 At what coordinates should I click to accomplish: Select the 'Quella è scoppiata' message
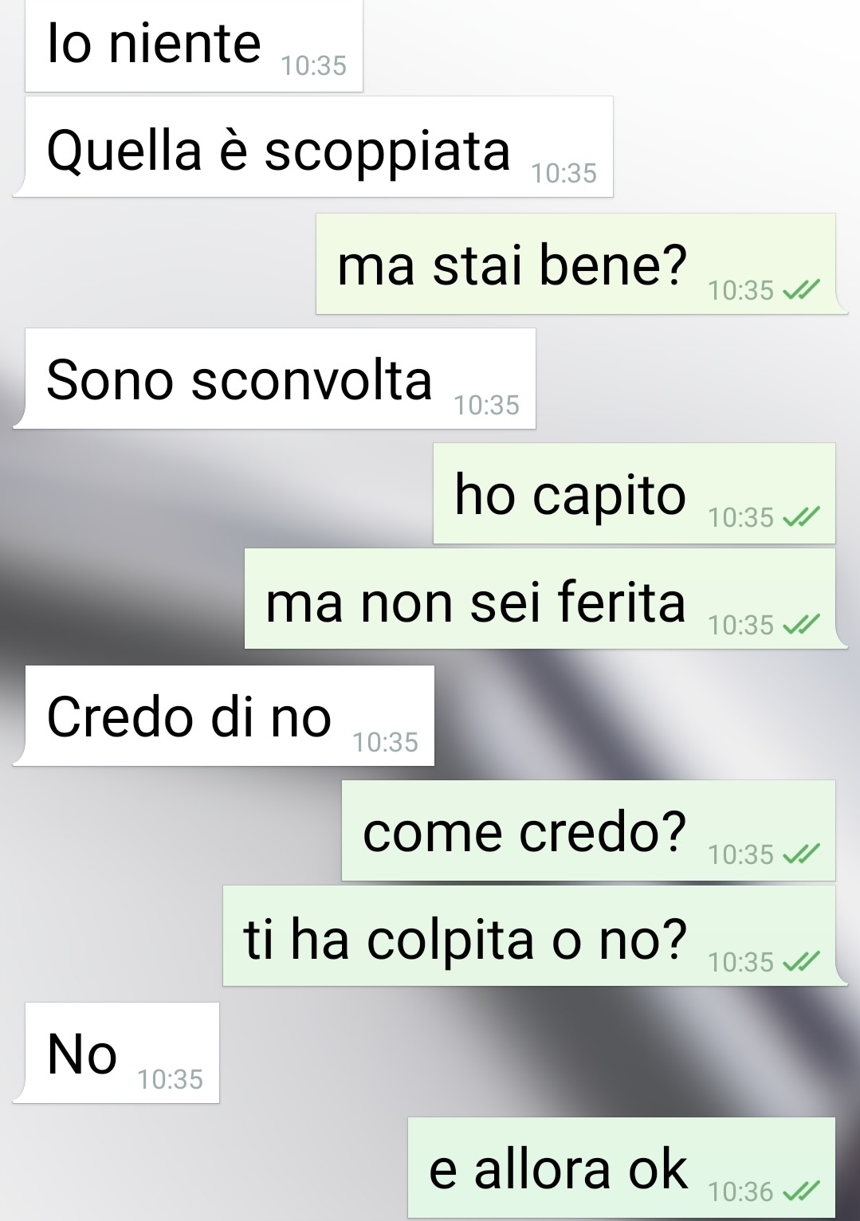point(313,147)
